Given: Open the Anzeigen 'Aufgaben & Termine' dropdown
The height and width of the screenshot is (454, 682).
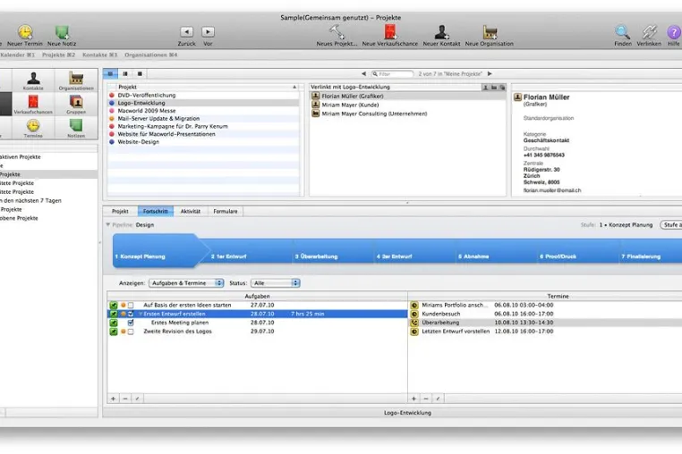Looking at the screenshot, I should tap(186, 282).
